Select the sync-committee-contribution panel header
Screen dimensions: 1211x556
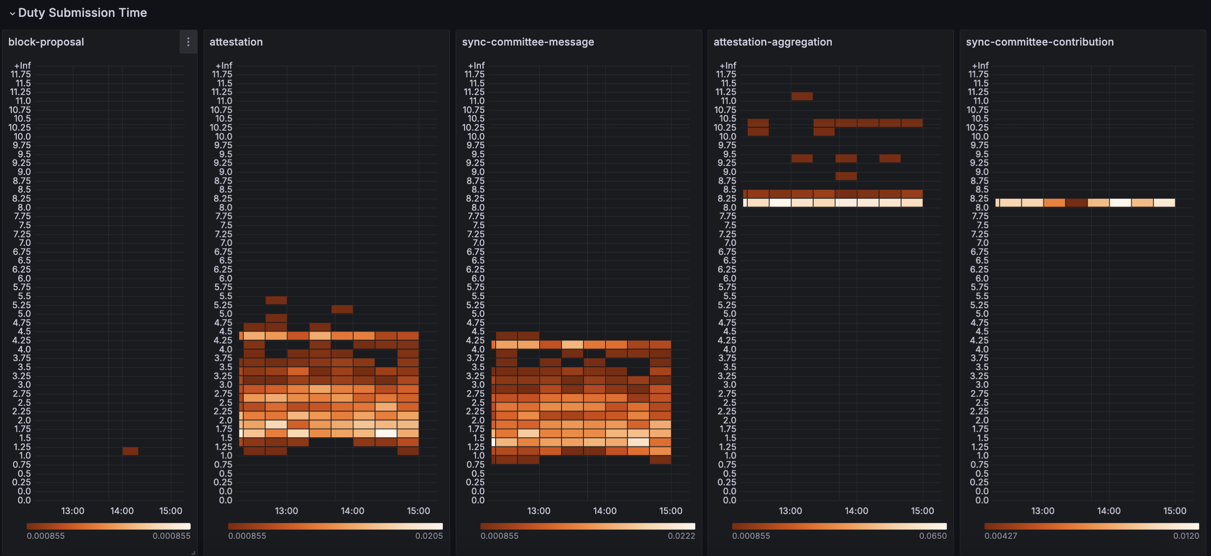point(1039,42)
